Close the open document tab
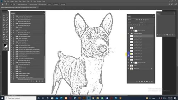This screenshot has width=178, height=100. (38, 7)
